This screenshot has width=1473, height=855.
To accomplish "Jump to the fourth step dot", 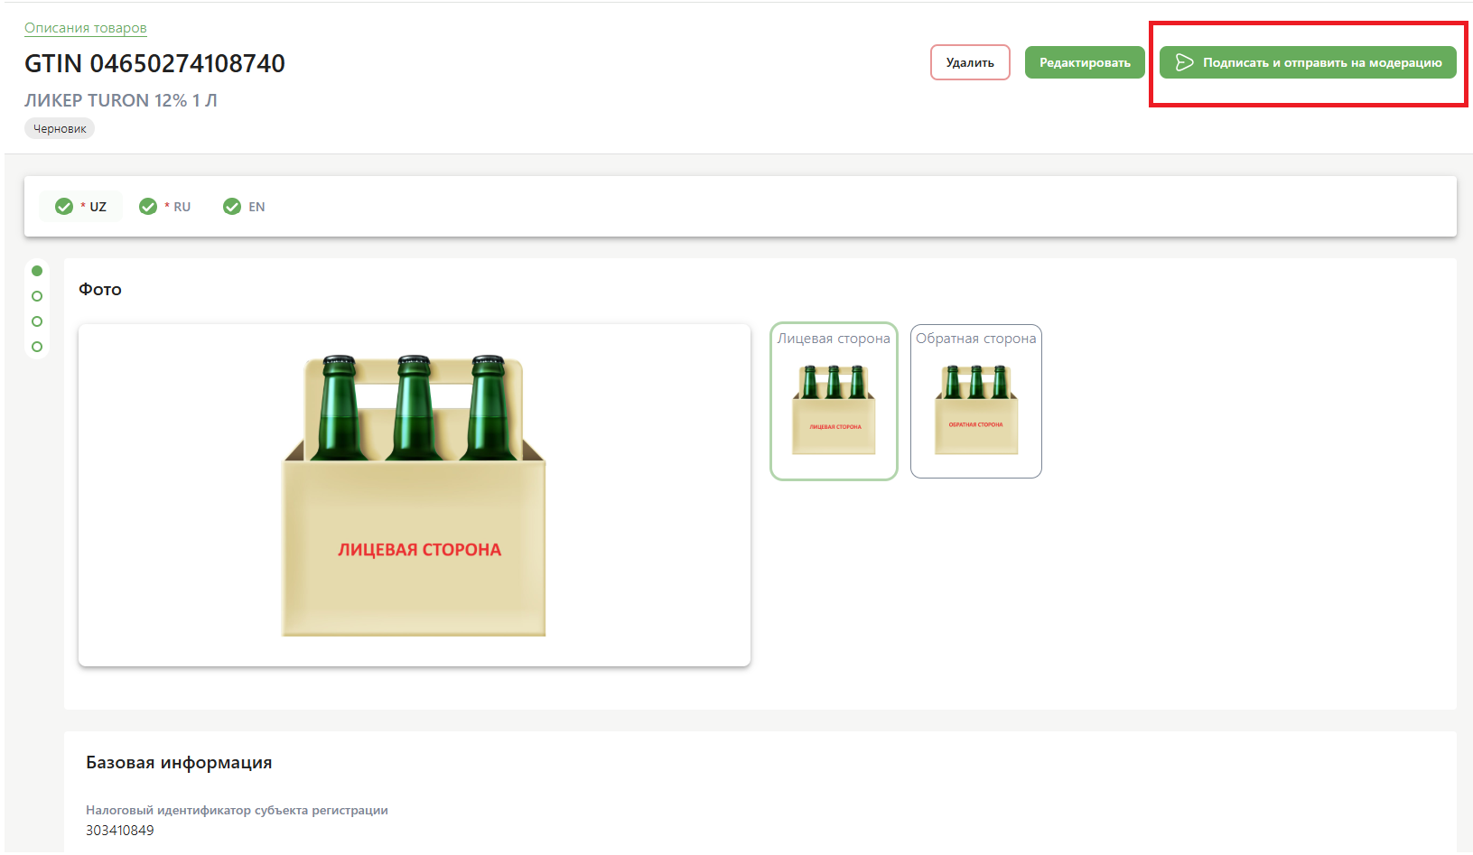I will (x=37, y=347).
